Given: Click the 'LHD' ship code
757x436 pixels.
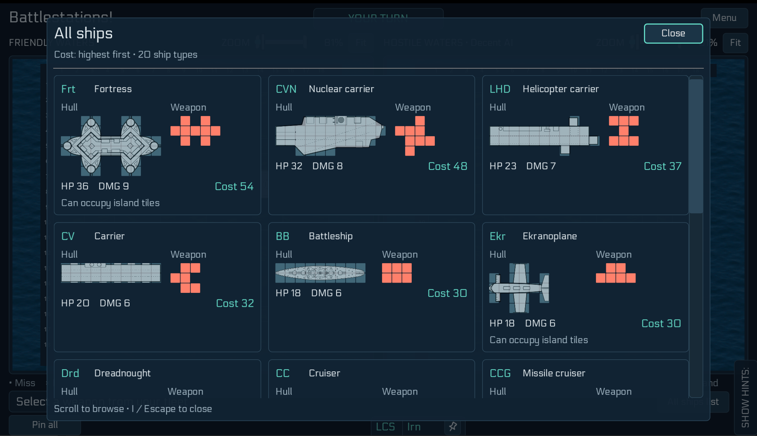Looking at the screenshot, I should [x=500, y=89].
